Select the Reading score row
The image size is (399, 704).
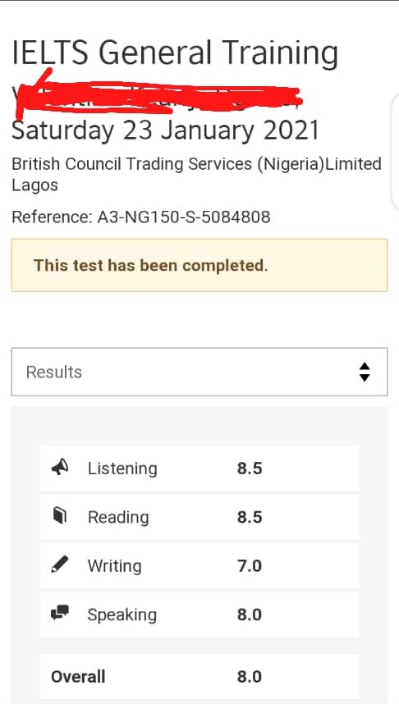click(x=199, y=517)
